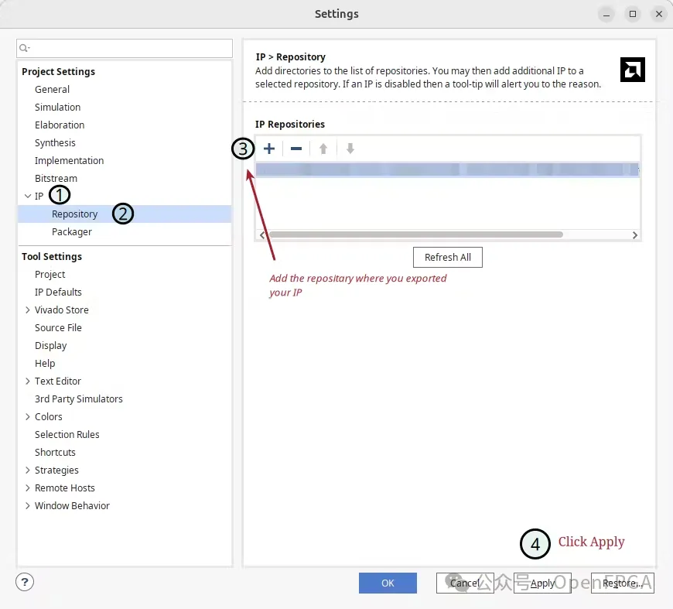673x609 pixels.
Task: Click the blue OK button
Action: (388, 583)
